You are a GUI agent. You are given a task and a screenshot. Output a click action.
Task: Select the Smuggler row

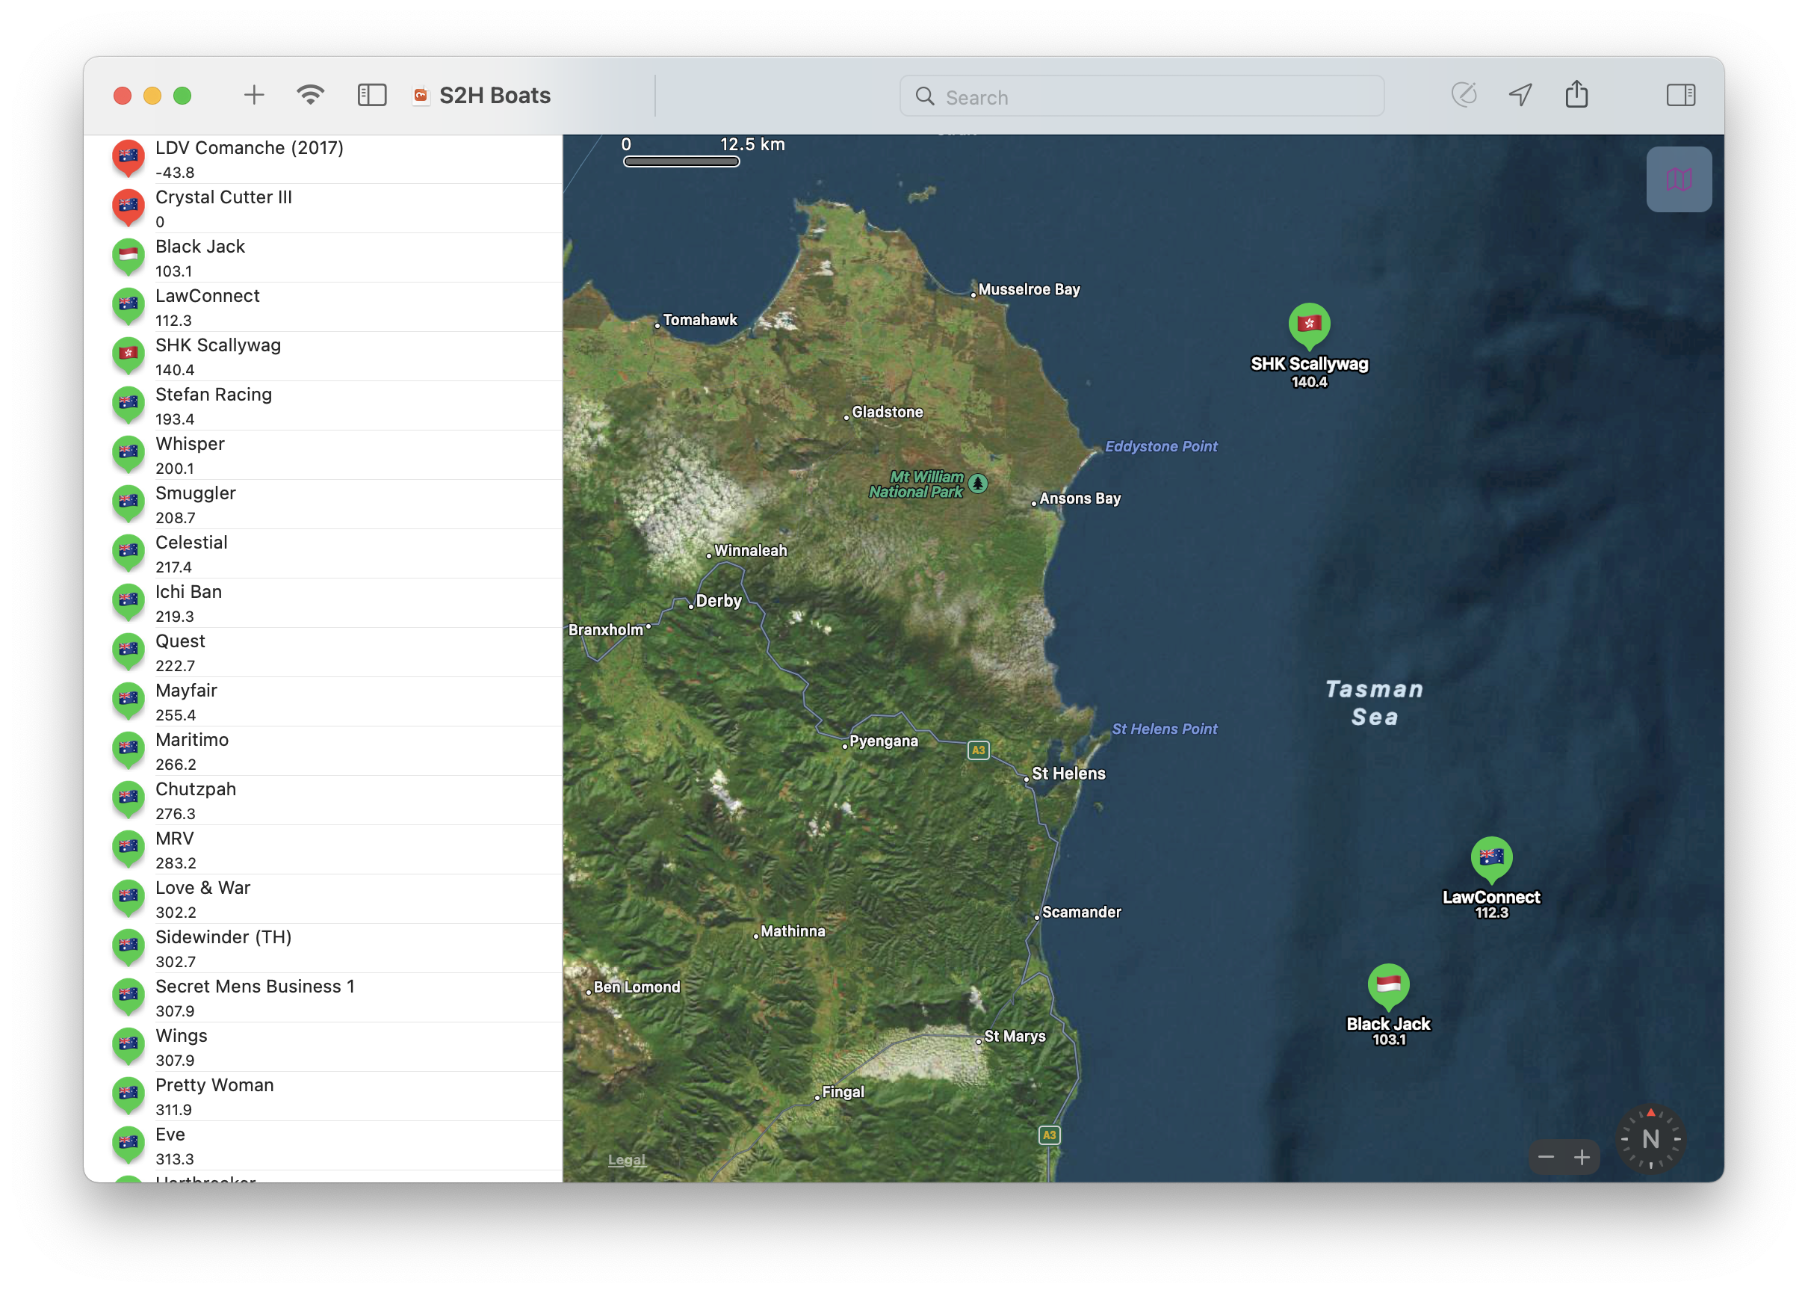coord(323,504)
